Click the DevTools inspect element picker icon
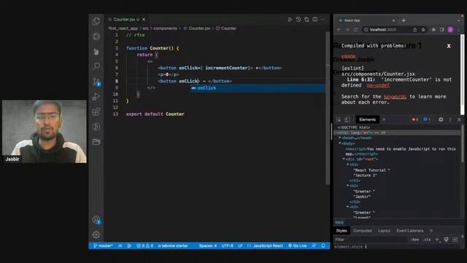Screen dimensions: 467x263 (339, 120)
